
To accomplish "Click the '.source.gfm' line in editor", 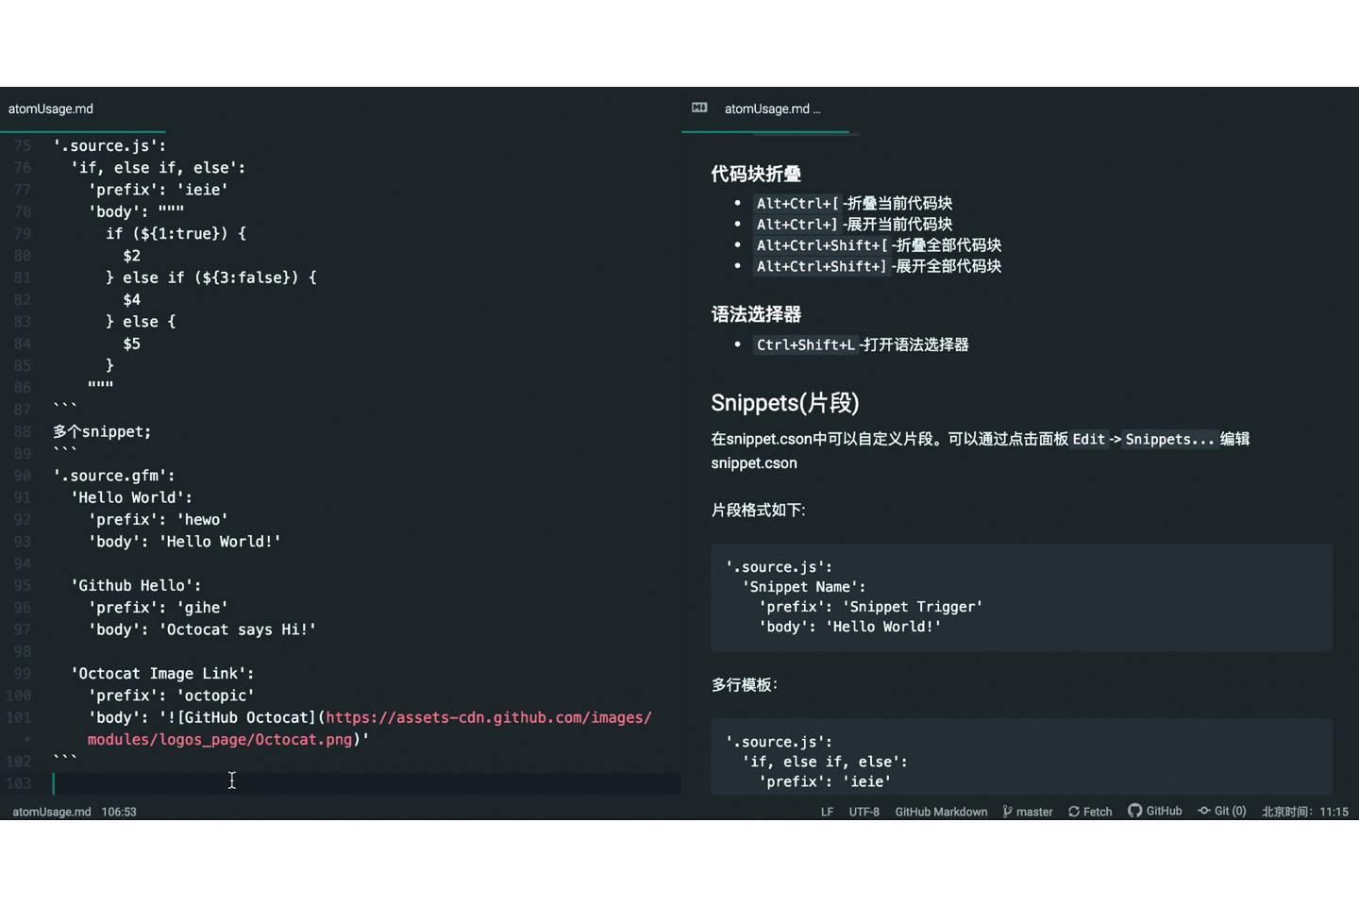I will coord(114,476).
